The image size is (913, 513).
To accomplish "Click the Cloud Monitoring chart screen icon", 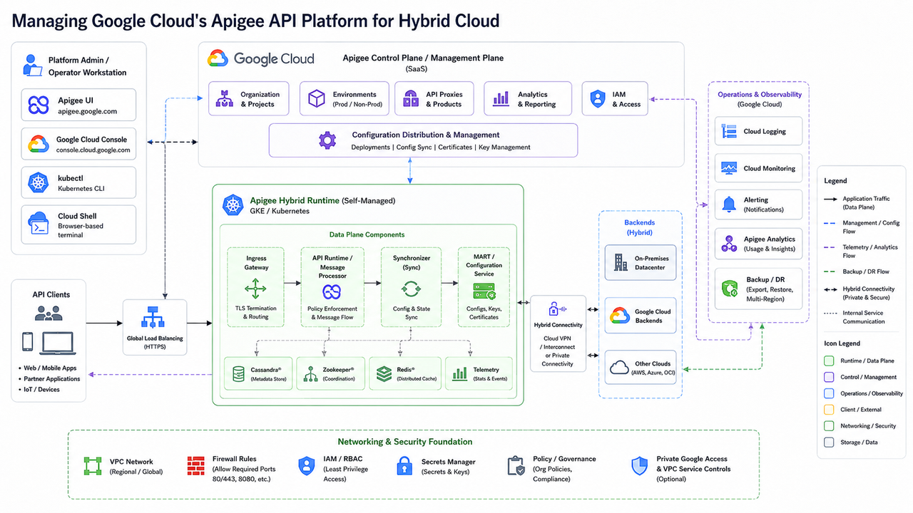I will coord(730,168).
